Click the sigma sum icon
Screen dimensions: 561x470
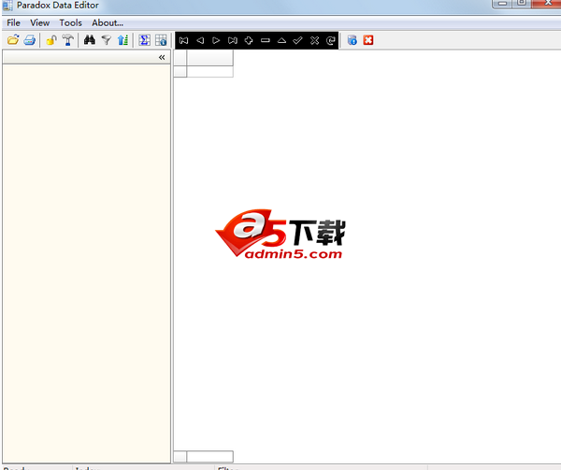[x=144, y=39]
